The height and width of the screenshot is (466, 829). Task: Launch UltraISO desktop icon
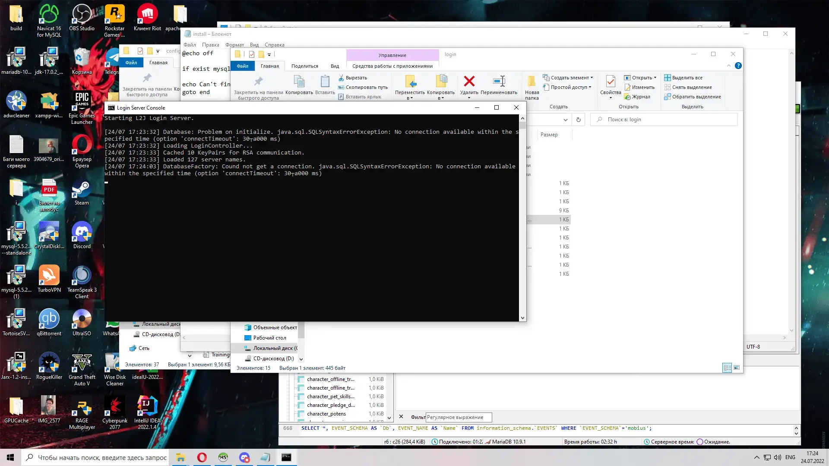click(82, 323)
